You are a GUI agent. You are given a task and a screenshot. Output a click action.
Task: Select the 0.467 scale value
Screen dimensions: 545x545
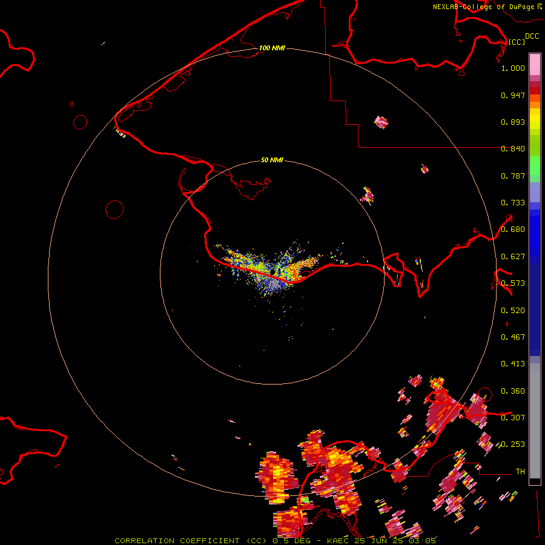(513, 337)
